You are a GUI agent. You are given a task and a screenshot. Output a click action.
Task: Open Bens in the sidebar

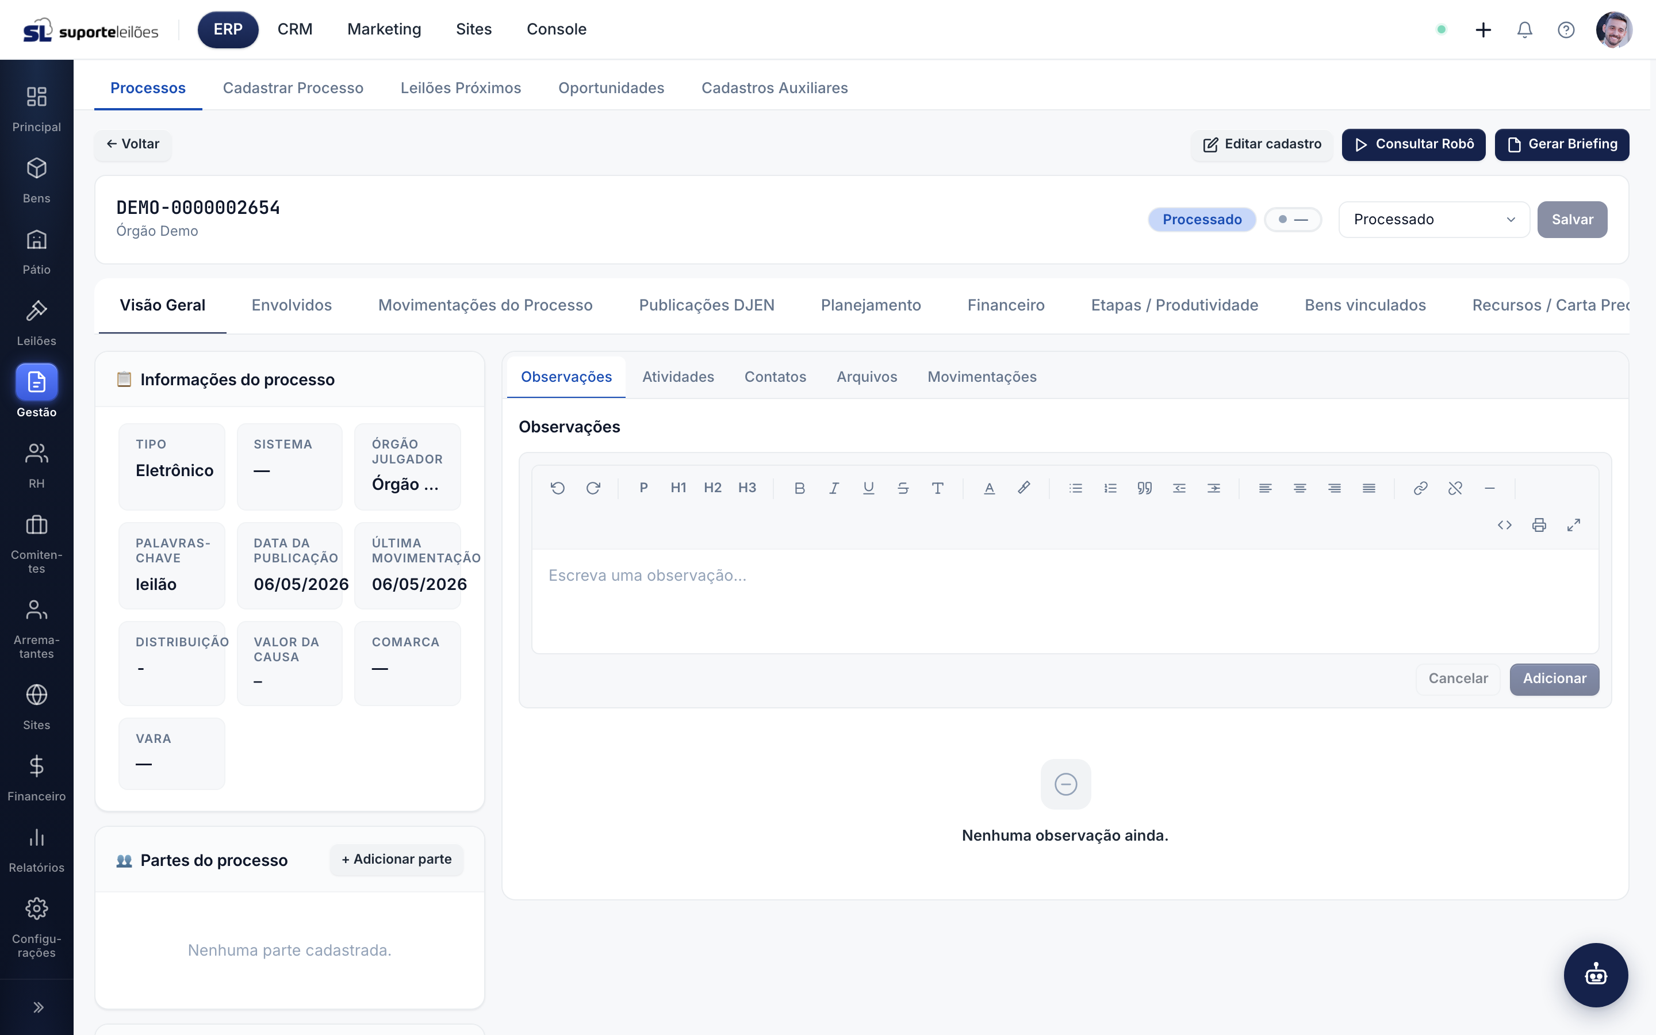(x=37, y=180)
